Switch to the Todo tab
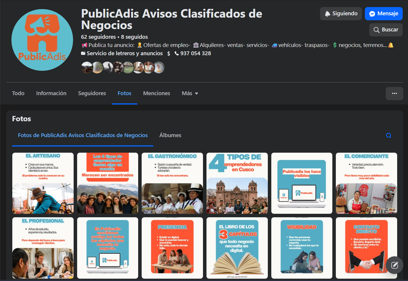 coord(18,93)
